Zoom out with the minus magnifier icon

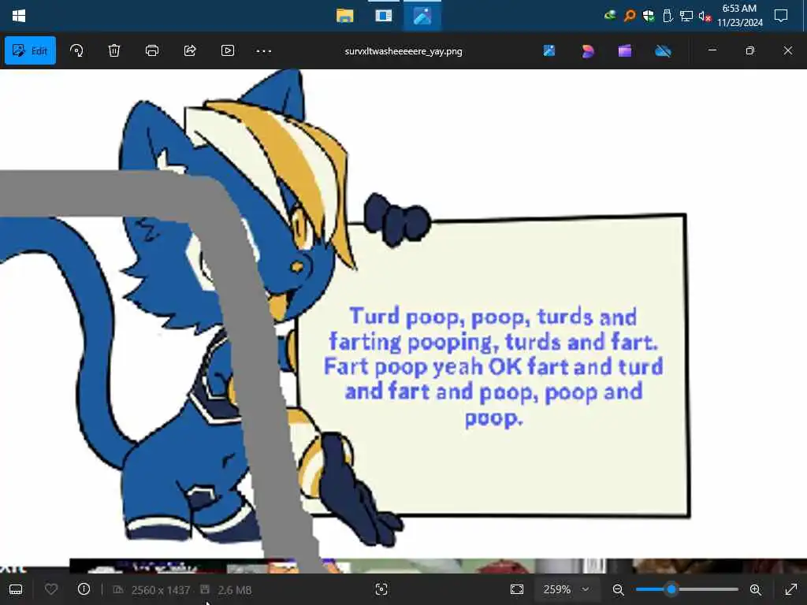coord(618,589)
